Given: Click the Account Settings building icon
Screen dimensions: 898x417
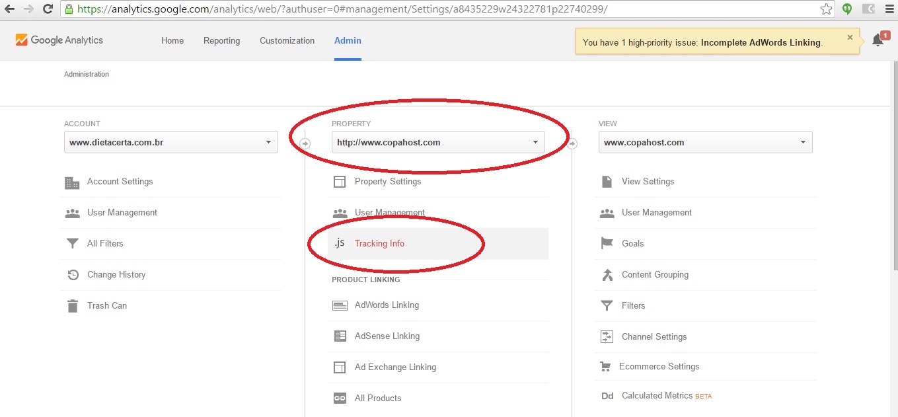Looking at the screenshot, I should (x=72, y=182).
